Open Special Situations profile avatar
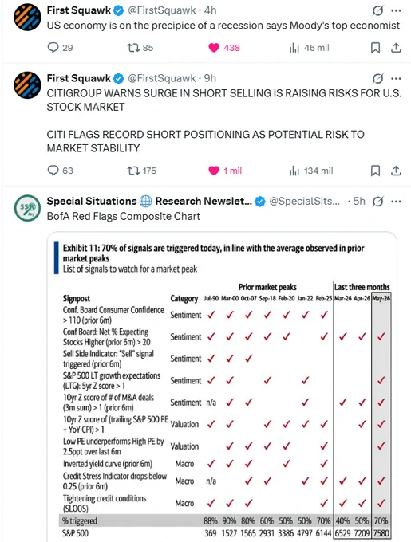This screenshot has height=542, width=411. (x=27, y=208)
